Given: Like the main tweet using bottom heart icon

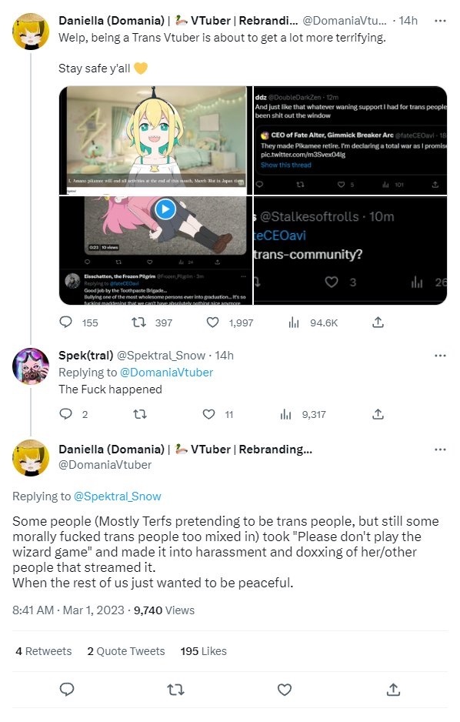Looking at the screenshot, I should click(285, 690).
